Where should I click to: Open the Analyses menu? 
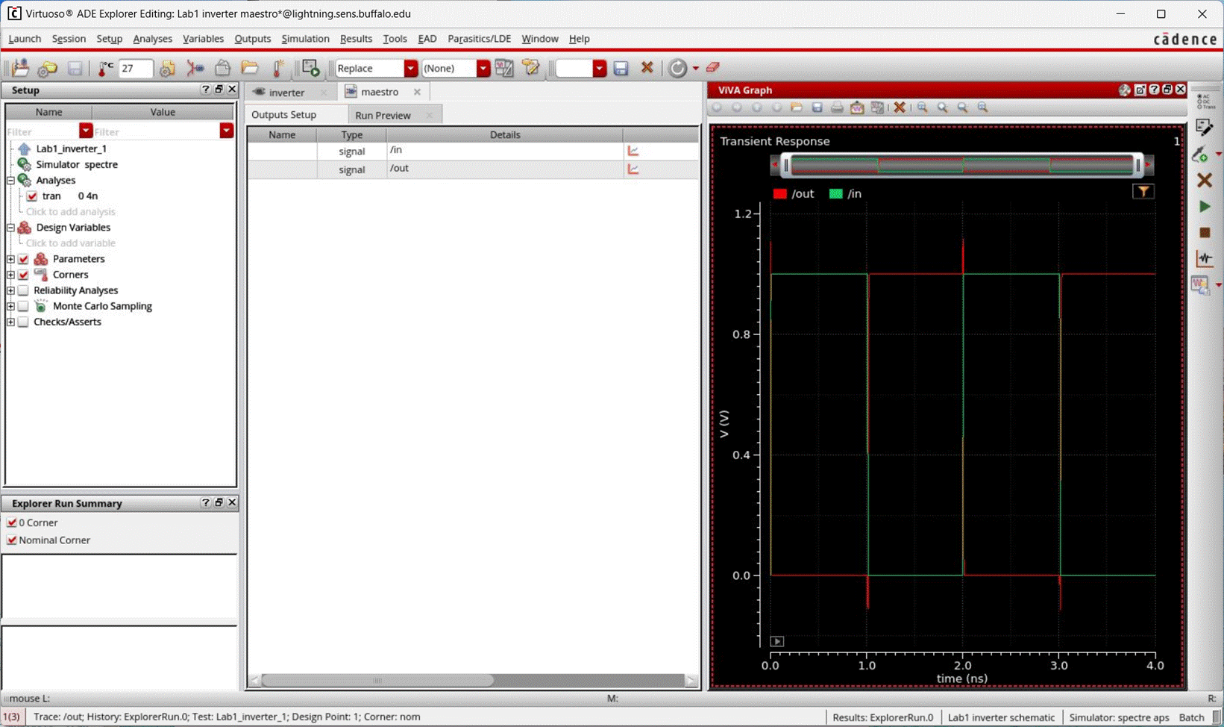(152, 39)
